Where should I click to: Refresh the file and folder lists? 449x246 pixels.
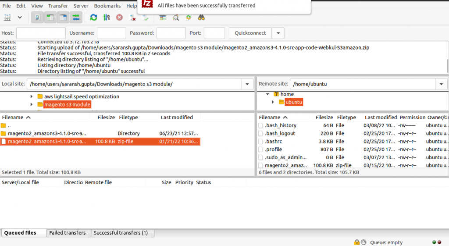tap(94, 18)
